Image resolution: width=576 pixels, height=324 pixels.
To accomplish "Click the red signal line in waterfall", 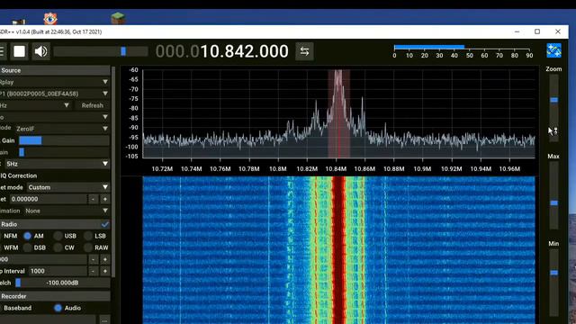I will pos(338,250).
